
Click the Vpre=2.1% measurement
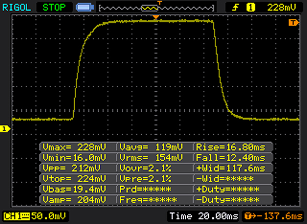[145, 179]
